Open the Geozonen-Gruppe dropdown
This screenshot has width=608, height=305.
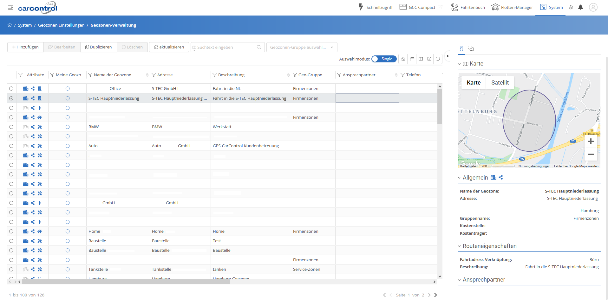tap(301, 47)
